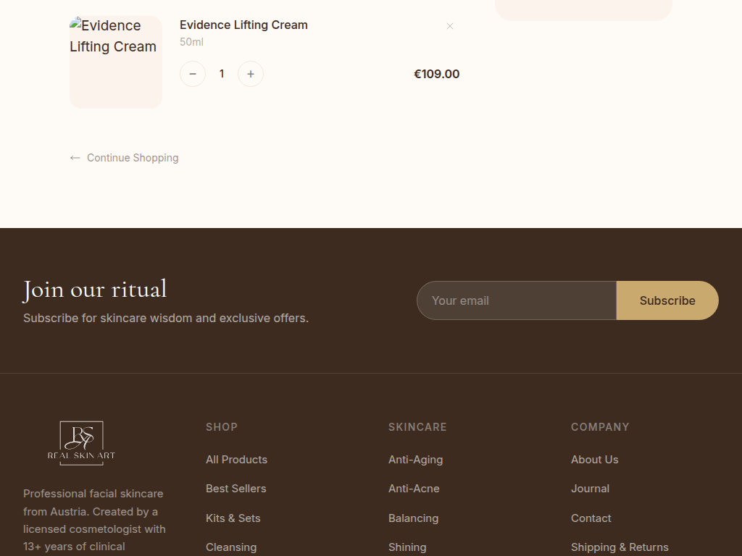Viewport: 742px width, 556px height.
Task: View Shipping & Returns information
Action: pos(620,547)
